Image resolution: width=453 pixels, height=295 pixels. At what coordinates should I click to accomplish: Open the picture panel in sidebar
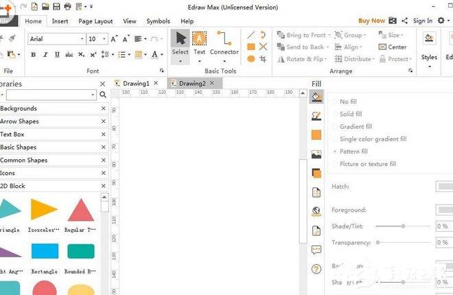tap(316, 154)
